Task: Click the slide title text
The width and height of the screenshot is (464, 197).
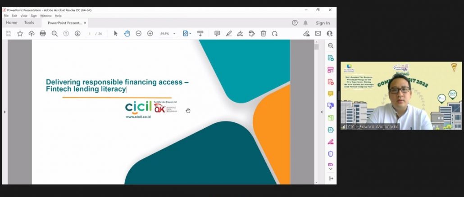Action: tap(117, 85)
